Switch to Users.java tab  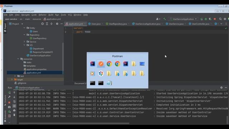pos(96,24)
